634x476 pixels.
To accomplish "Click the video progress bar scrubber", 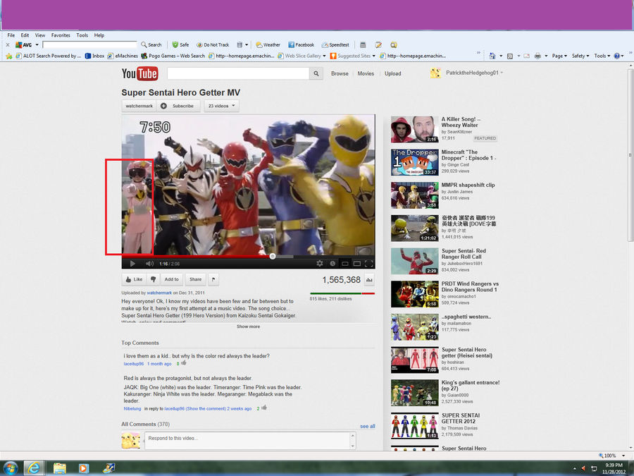I will 273,256.
